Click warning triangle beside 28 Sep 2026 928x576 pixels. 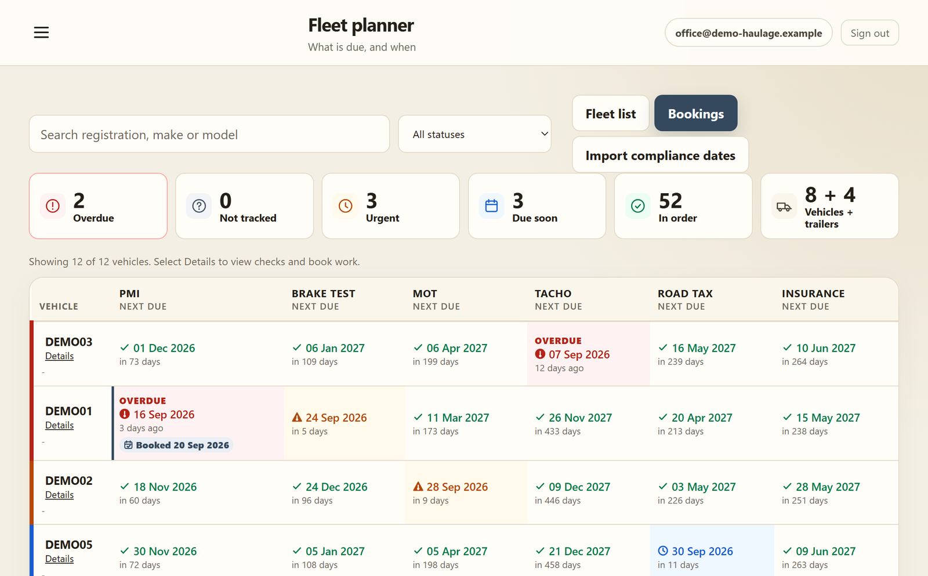pyautogui.click(x=418, y=487)
